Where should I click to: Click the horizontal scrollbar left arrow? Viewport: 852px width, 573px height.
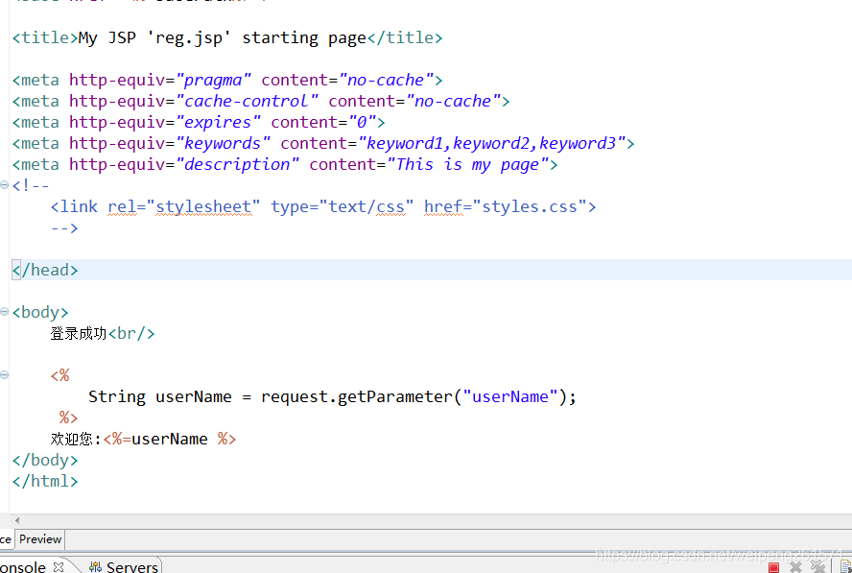click(17, 520)
